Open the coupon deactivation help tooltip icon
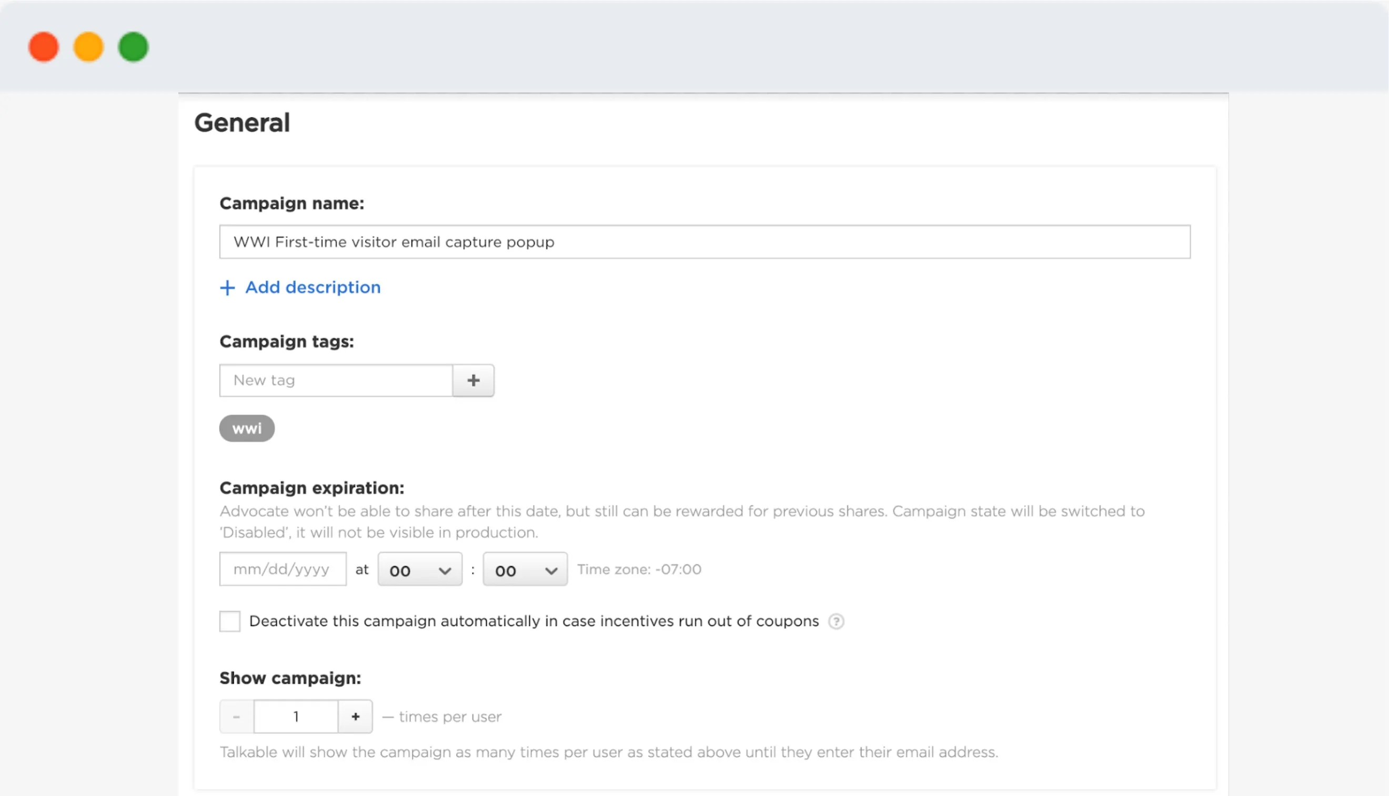This screenshot has width=1389, height=796. pos(836,621)
